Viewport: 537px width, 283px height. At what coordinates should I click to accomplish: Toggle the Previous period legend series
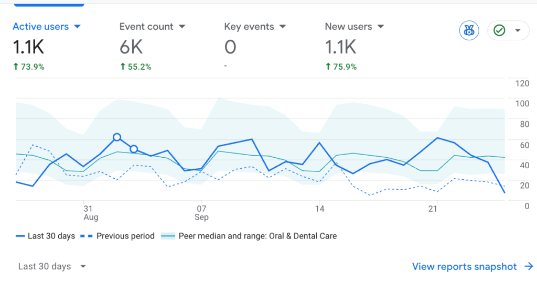click(x=118, y=236)
